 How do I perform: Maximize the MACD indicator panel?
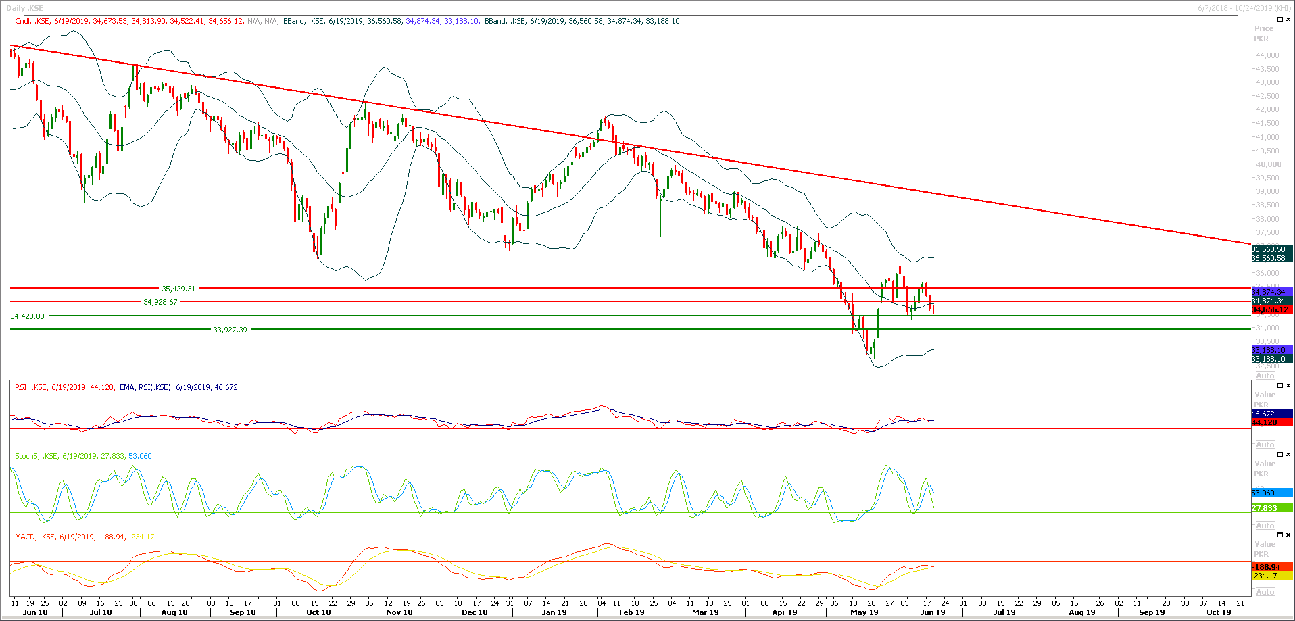click(x=1280, y=535)
